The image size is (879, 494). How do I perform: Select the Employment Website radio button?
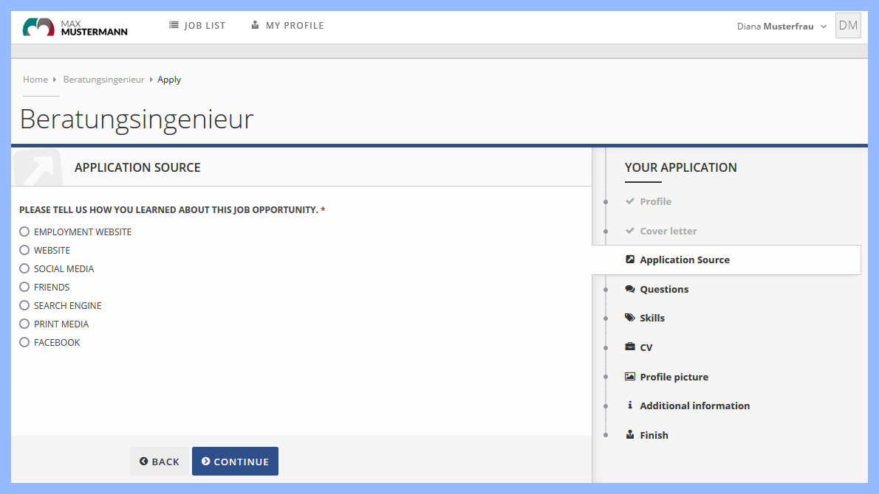[x=24, y=231]
